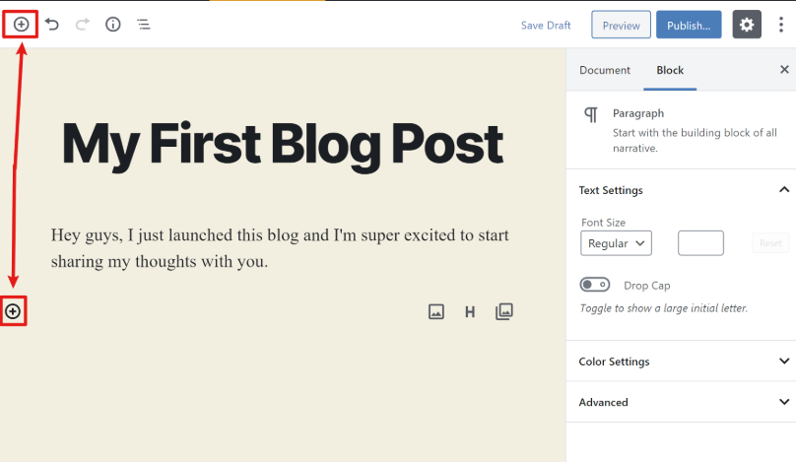This screenshot has width=796, height=462.
Task: Collapse the Text Settings panel
Action: 682,190
